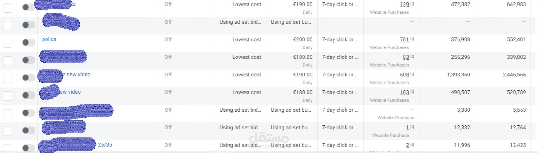Toggle the switch for the €200.00 budget row
Image resolution: width=538 pixels, height=153 pixels.
28,43
